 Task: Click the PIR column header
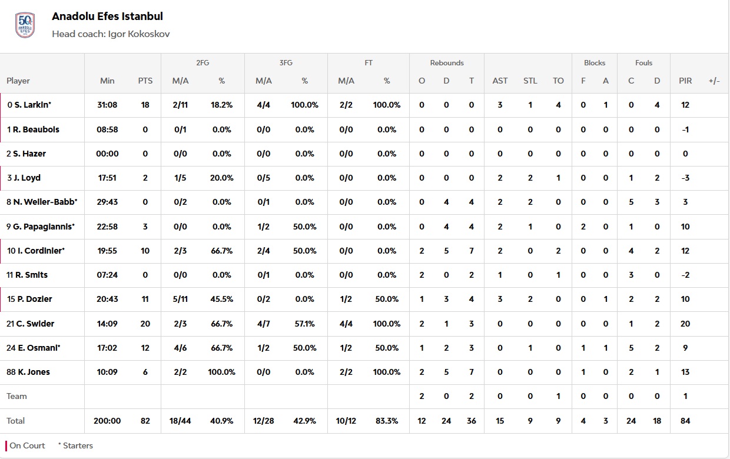click(x=685, y=81)
